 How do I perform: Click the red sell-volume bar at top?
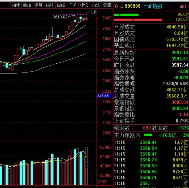[138, 20]
